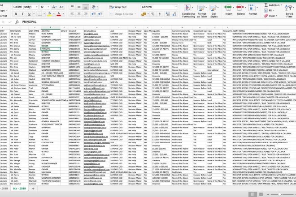
Task: Apply the yellow fill color
Action: [x=49, y=14]
